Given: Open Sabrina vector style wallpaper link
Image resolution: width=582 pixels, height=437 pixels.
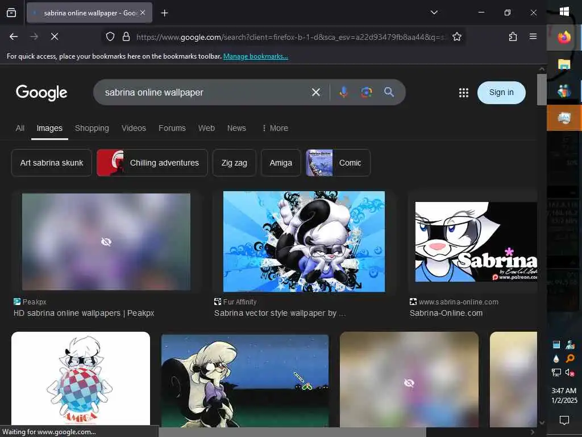Looking at the screenshot, I should [x=280, y=314].
